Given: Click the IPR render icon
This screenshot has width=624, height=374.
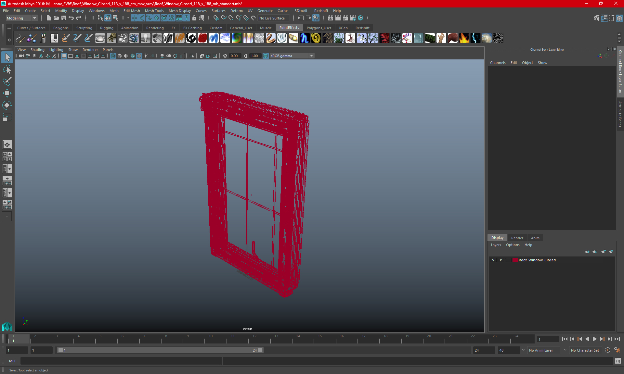Looking at the screenshot, I should (345, 18).
